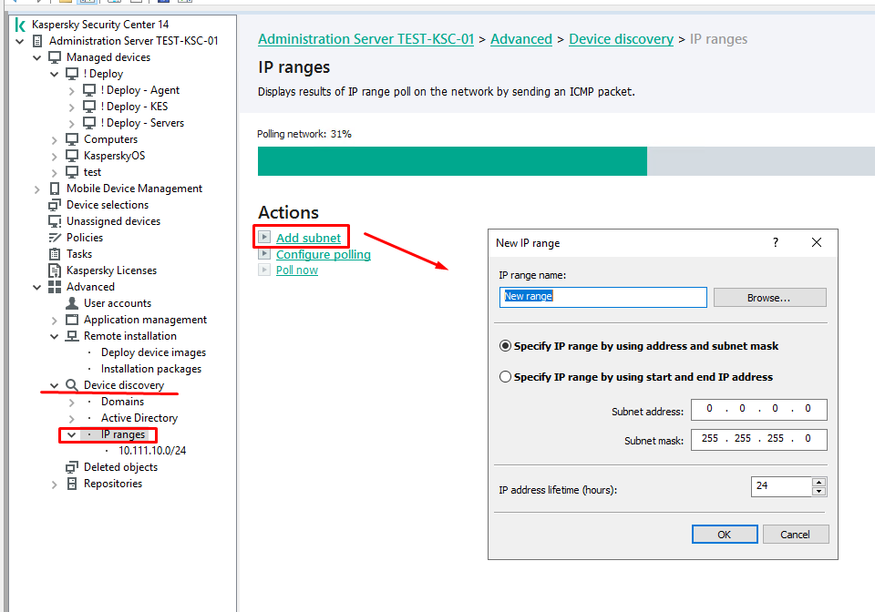The width and height of the screenshot is (875, 612).
Task: Open Administration Server TEST-KSC-01 breadcrumb link
Action: coord(365,39)
